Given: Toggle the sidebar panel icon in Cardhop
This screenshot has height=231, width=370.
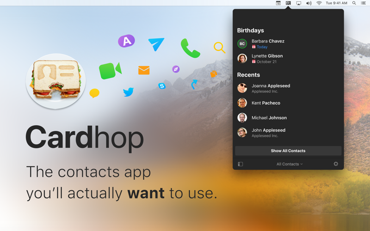Looking at the screenshot, I should [x=240, y=164].
